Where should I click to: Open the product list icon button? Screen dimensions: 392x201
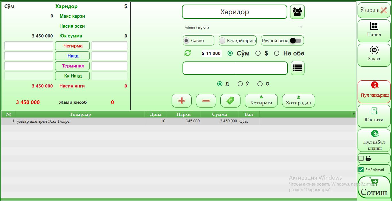(298, 68)
